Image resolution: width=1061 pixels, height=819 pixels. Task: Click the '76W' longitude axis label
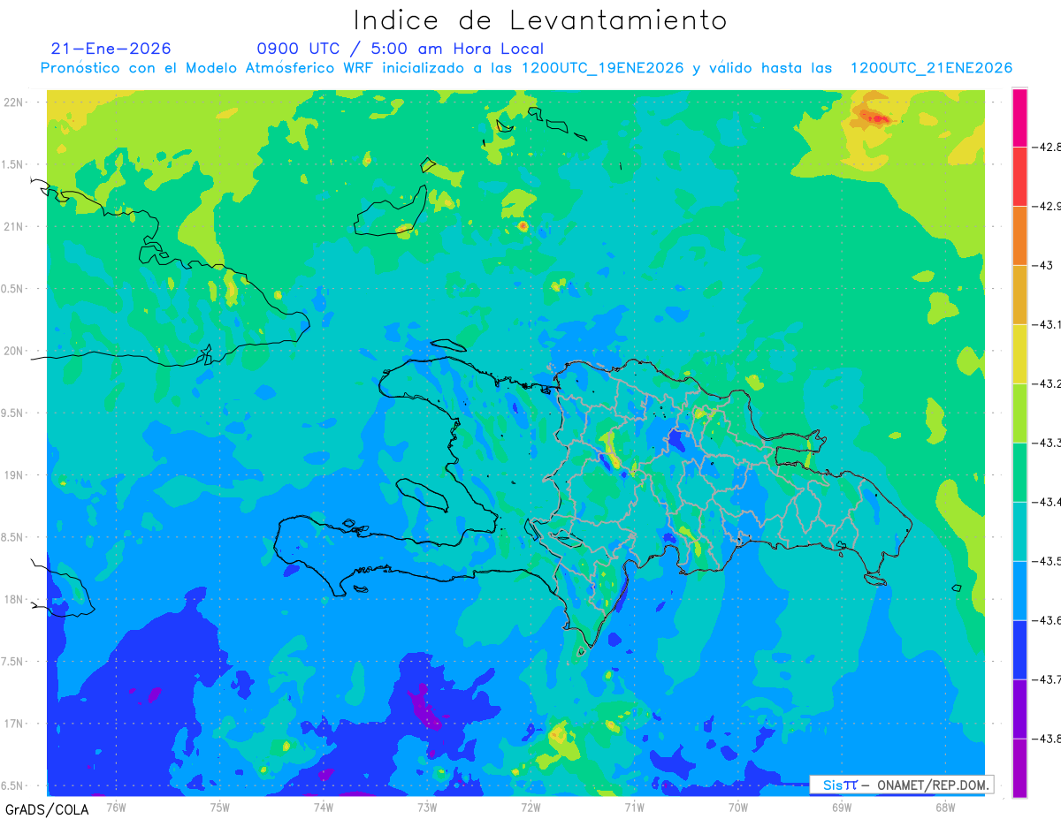coord(116,807)
